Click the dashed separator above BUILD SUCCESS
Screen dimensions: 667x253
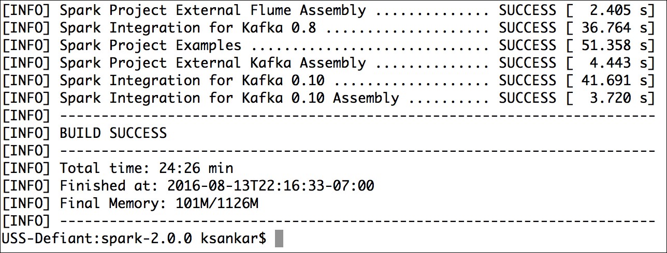coord(357,116)
